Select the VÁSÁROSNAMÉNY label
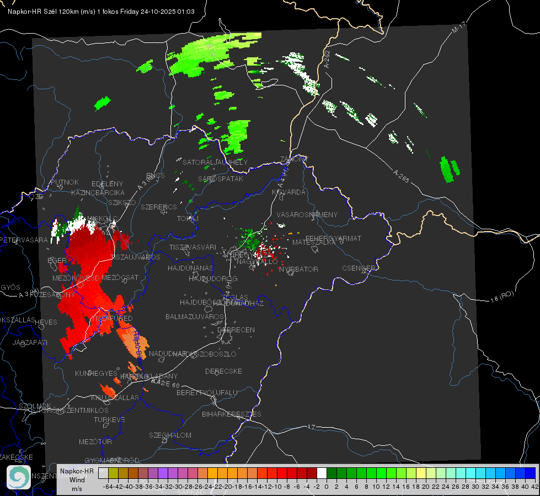 click(x=307, y=214)
